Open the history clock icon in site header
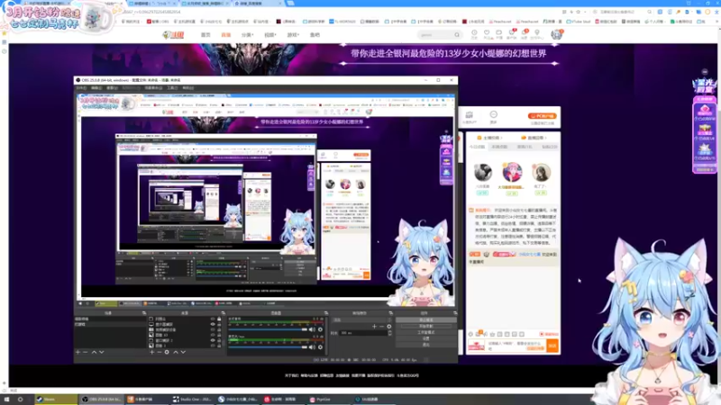 pos(474,33)
